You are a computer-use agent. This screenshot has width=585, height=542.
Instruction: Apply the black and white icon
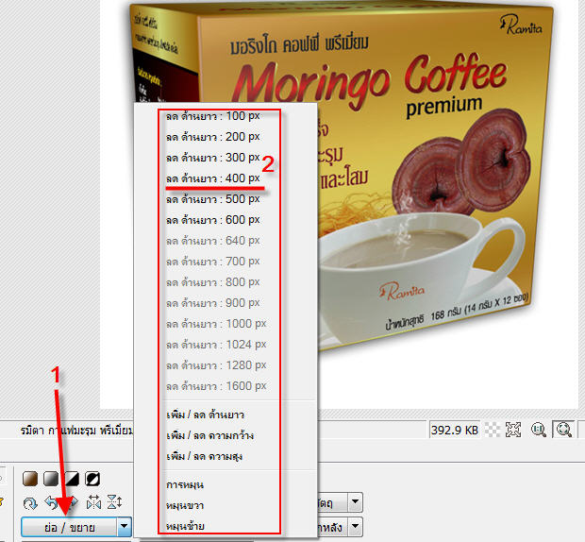[x=72, y=479]
